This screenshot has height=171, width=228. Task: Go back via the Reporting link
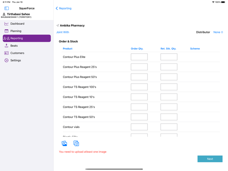pyautogui.click(x=65, y=8)
